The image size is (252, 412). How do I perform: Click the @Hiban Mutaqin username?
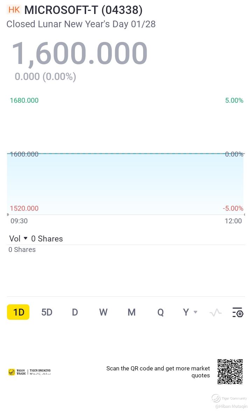coord(231,406)
